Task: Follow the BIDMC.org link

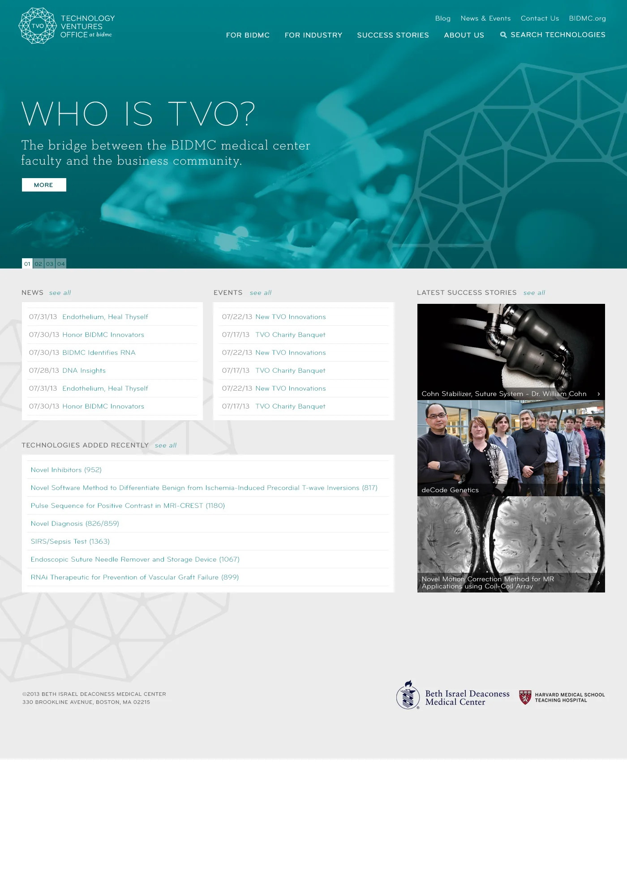Action: tap(587, 18)
